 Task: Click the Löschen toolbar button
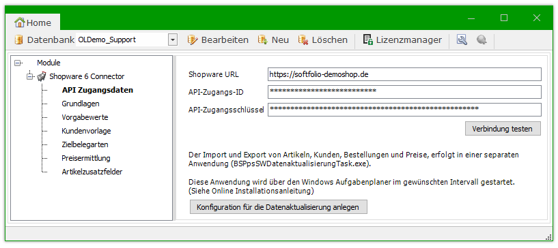(323, 40)
